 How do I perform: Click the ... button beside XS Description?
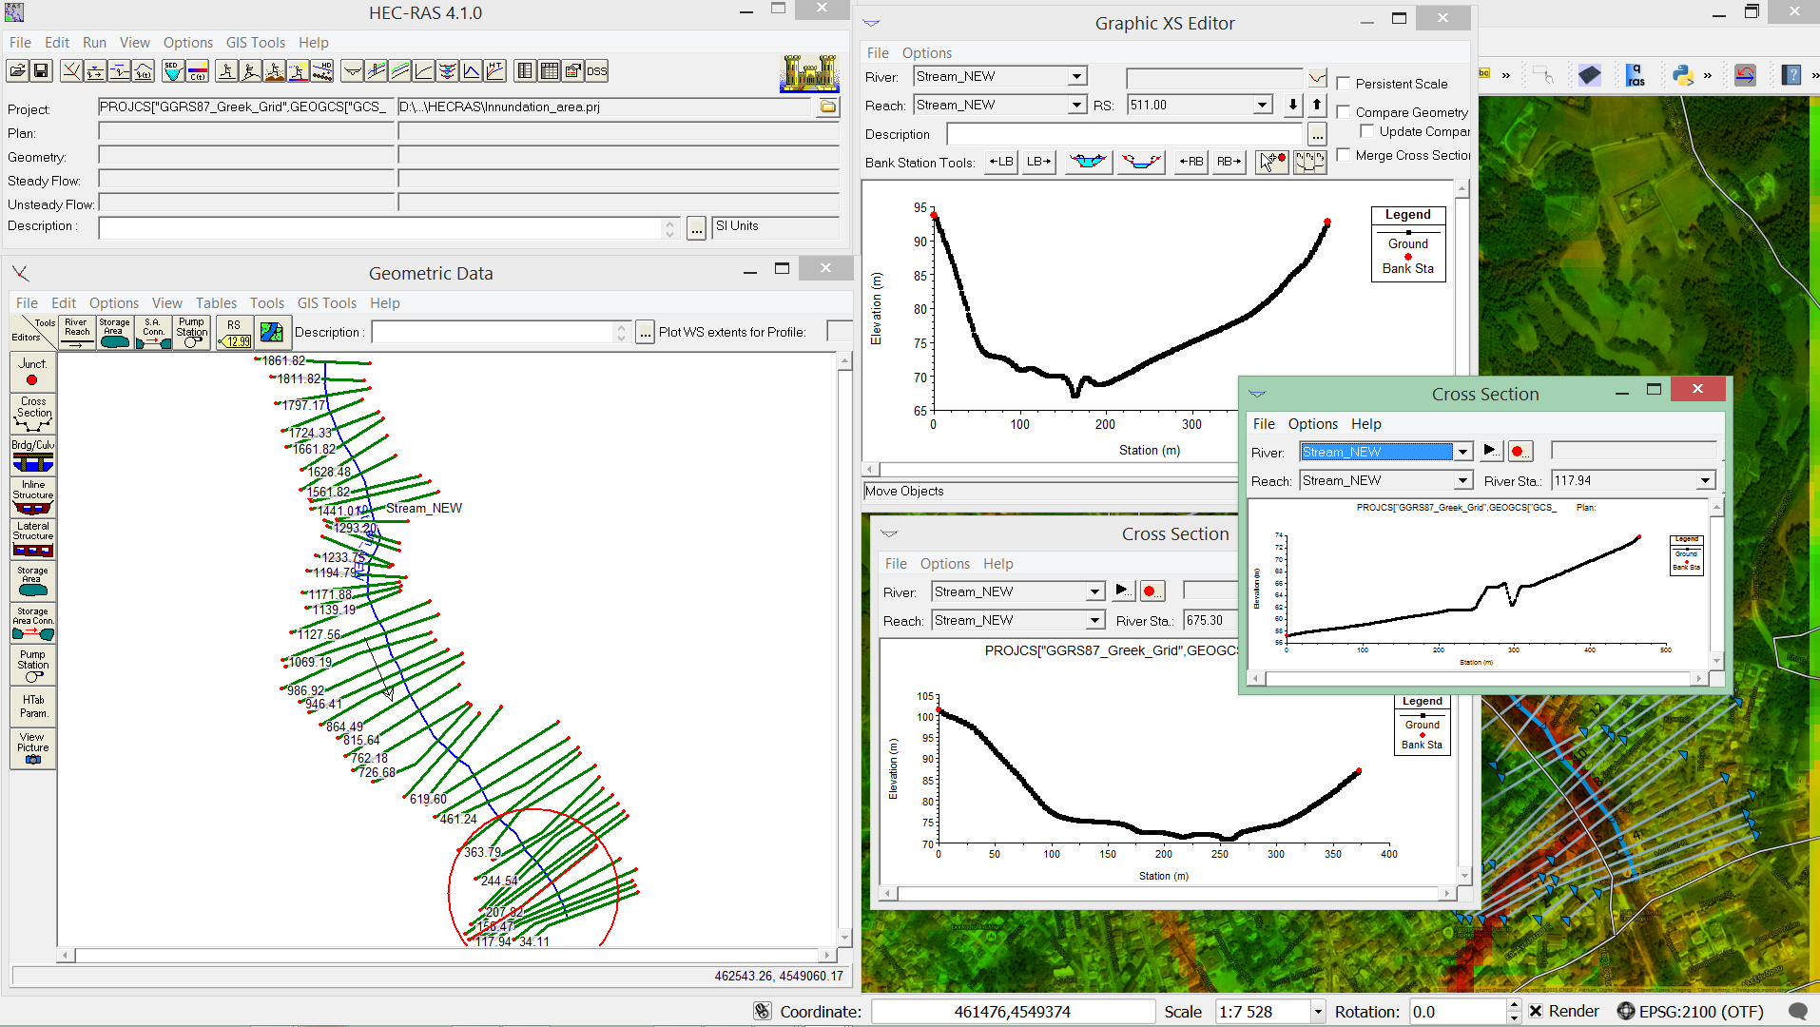click(x=1317, y=134)
